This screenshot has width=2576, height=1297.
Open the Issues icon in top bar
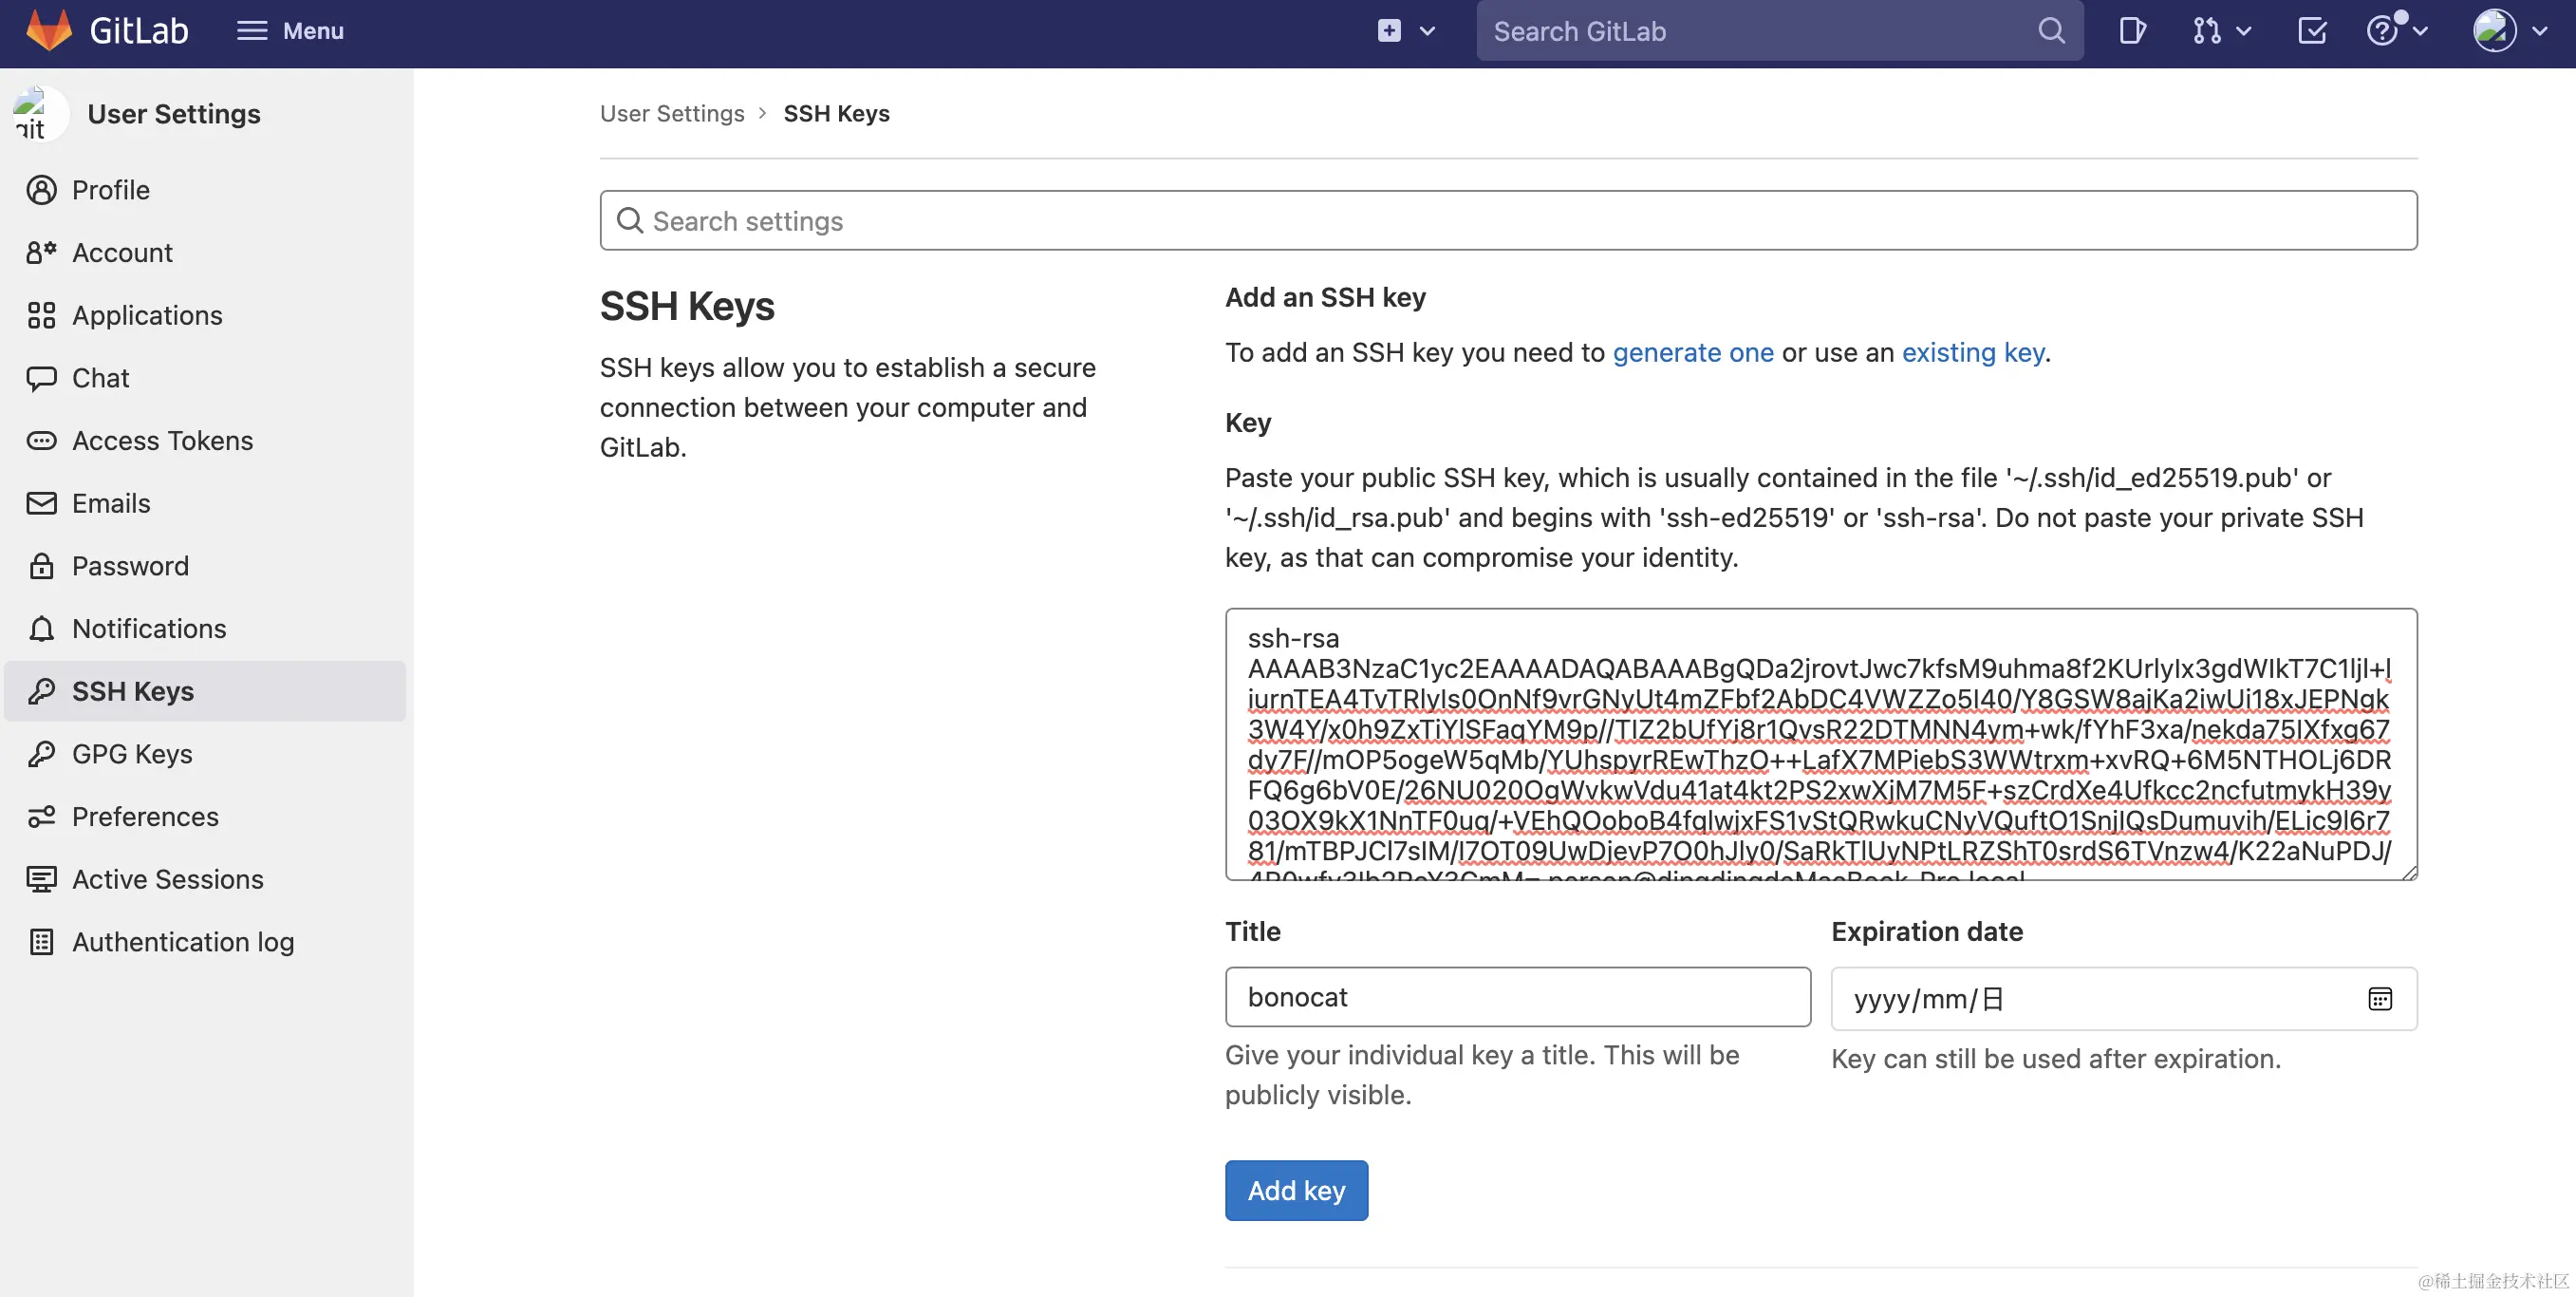tap(2131, 31)
